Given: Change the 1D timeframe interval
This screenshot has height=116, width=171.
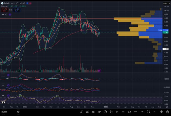Looking at the screenshot, I should click(x=18, y=111).
